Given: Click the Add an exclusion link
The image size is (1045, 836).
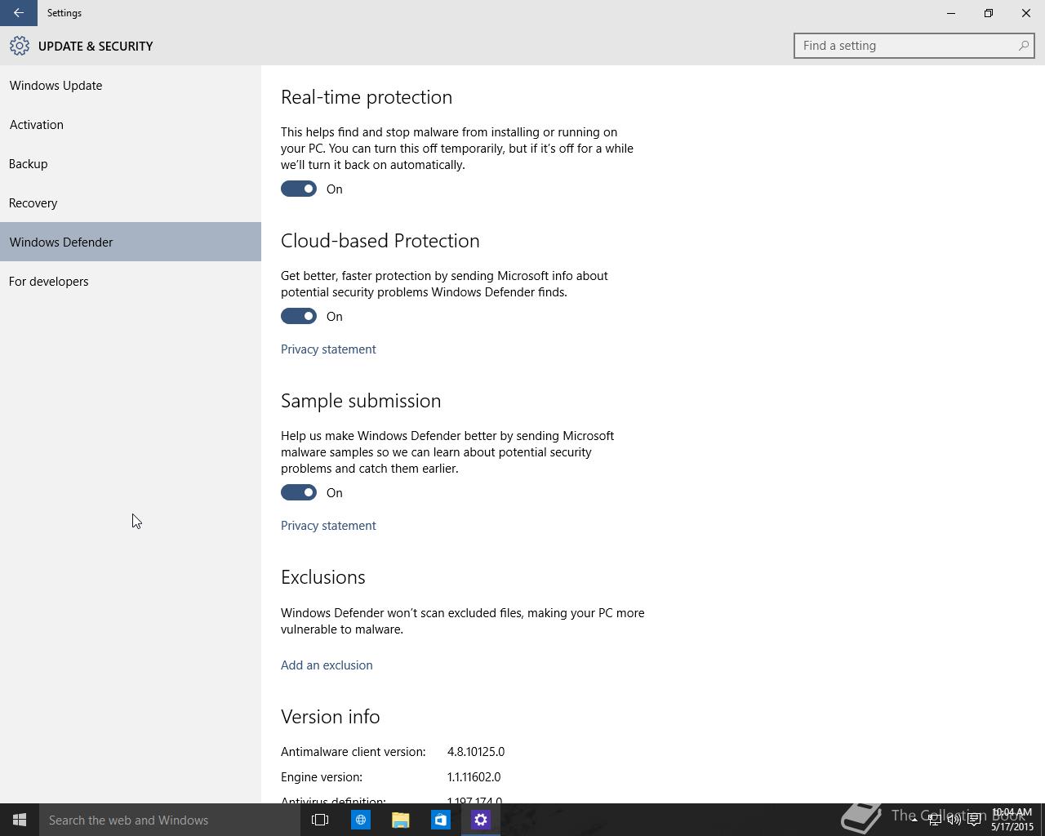Looking at the screenshot, I should click(x=327, y=665).
